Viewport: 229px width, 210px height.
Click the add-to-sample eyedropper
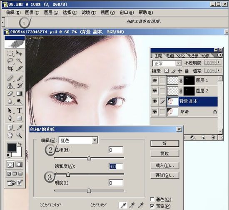(x=132, y=205)
